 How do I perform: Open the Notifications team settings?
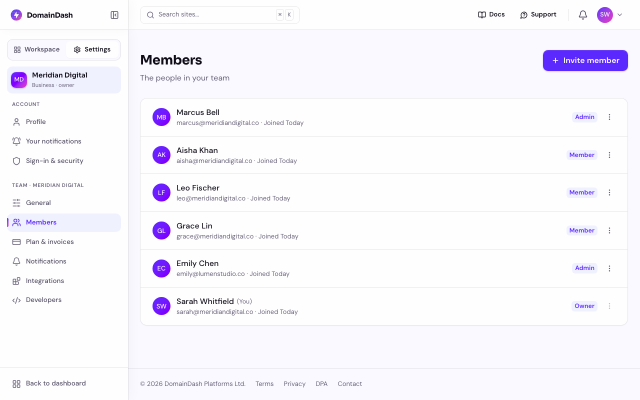[x=64, y=261]
